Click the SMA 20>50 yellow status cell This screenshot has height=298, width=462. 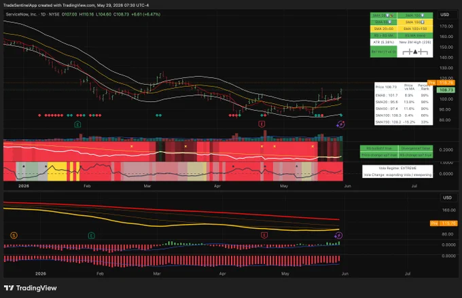point(384,29)
